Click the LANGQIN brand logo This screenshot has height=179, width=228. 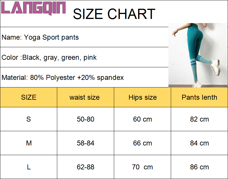click(34, 8)
